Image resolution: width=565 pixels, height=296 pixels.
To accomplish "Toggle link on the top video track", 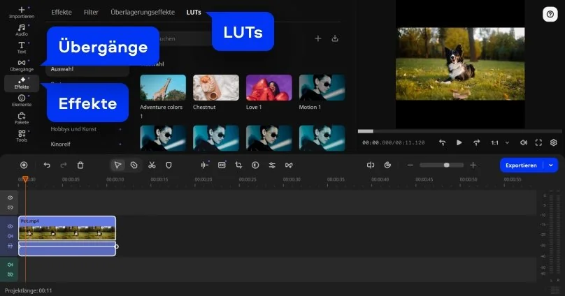I will click(x=10, y=207).
